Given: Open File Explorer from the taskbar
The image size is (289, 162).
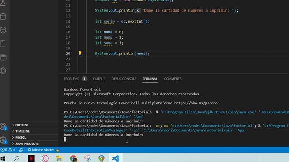Looking at the screenshot, I should tap(59, 158).
